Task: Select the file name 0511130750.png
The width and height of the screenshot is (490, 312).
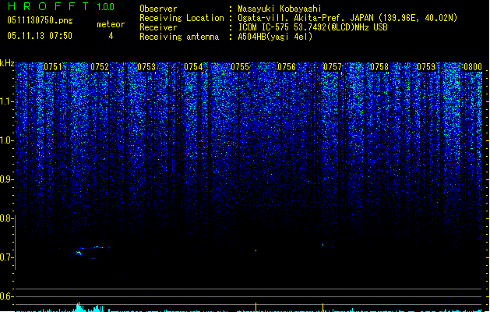Action: tap(40, 20)
